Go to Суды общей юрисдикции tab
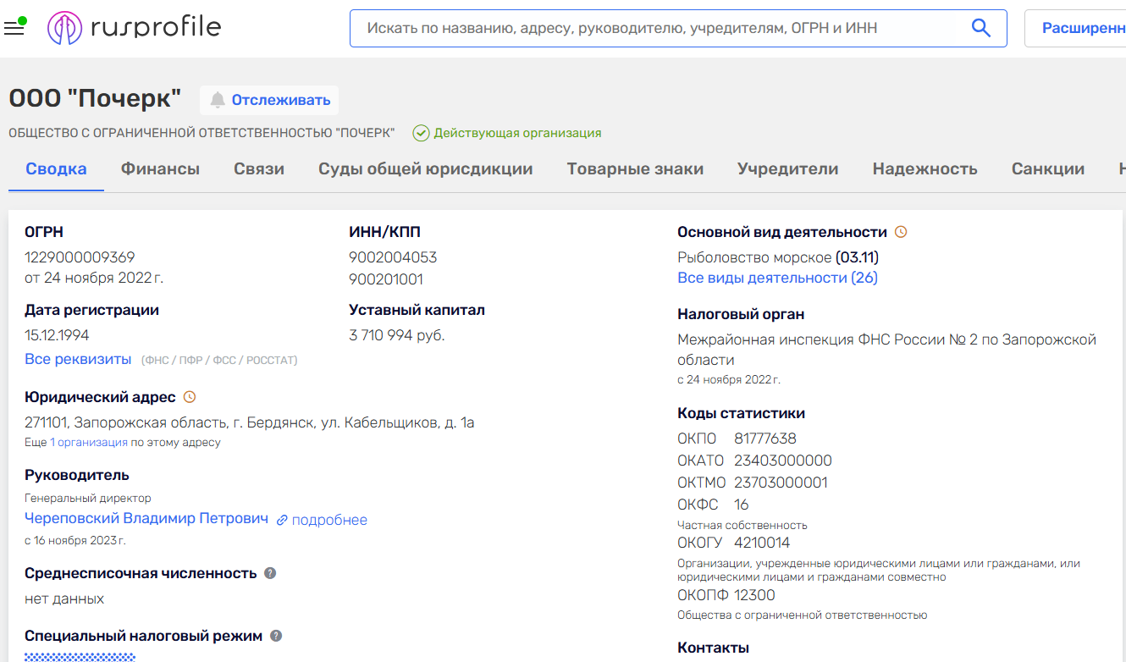Viewport: 1126px width, 662px height. 425,168
